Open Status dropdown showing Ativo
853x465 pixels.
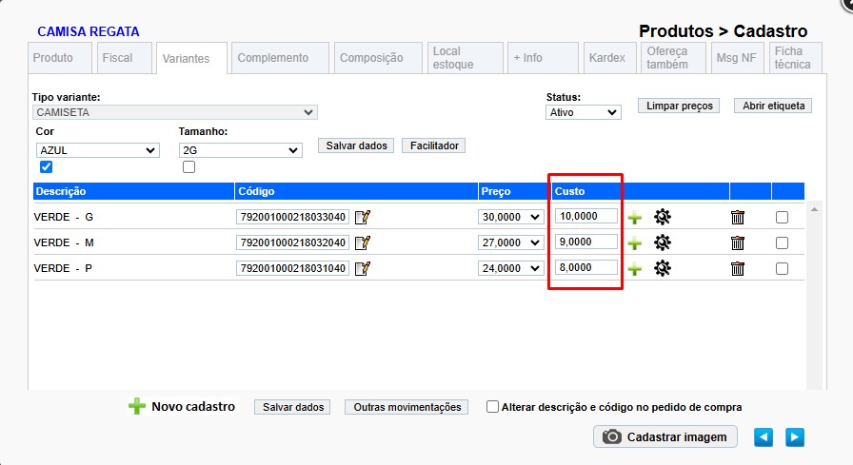pyautogui.click(x=584, y=112)
